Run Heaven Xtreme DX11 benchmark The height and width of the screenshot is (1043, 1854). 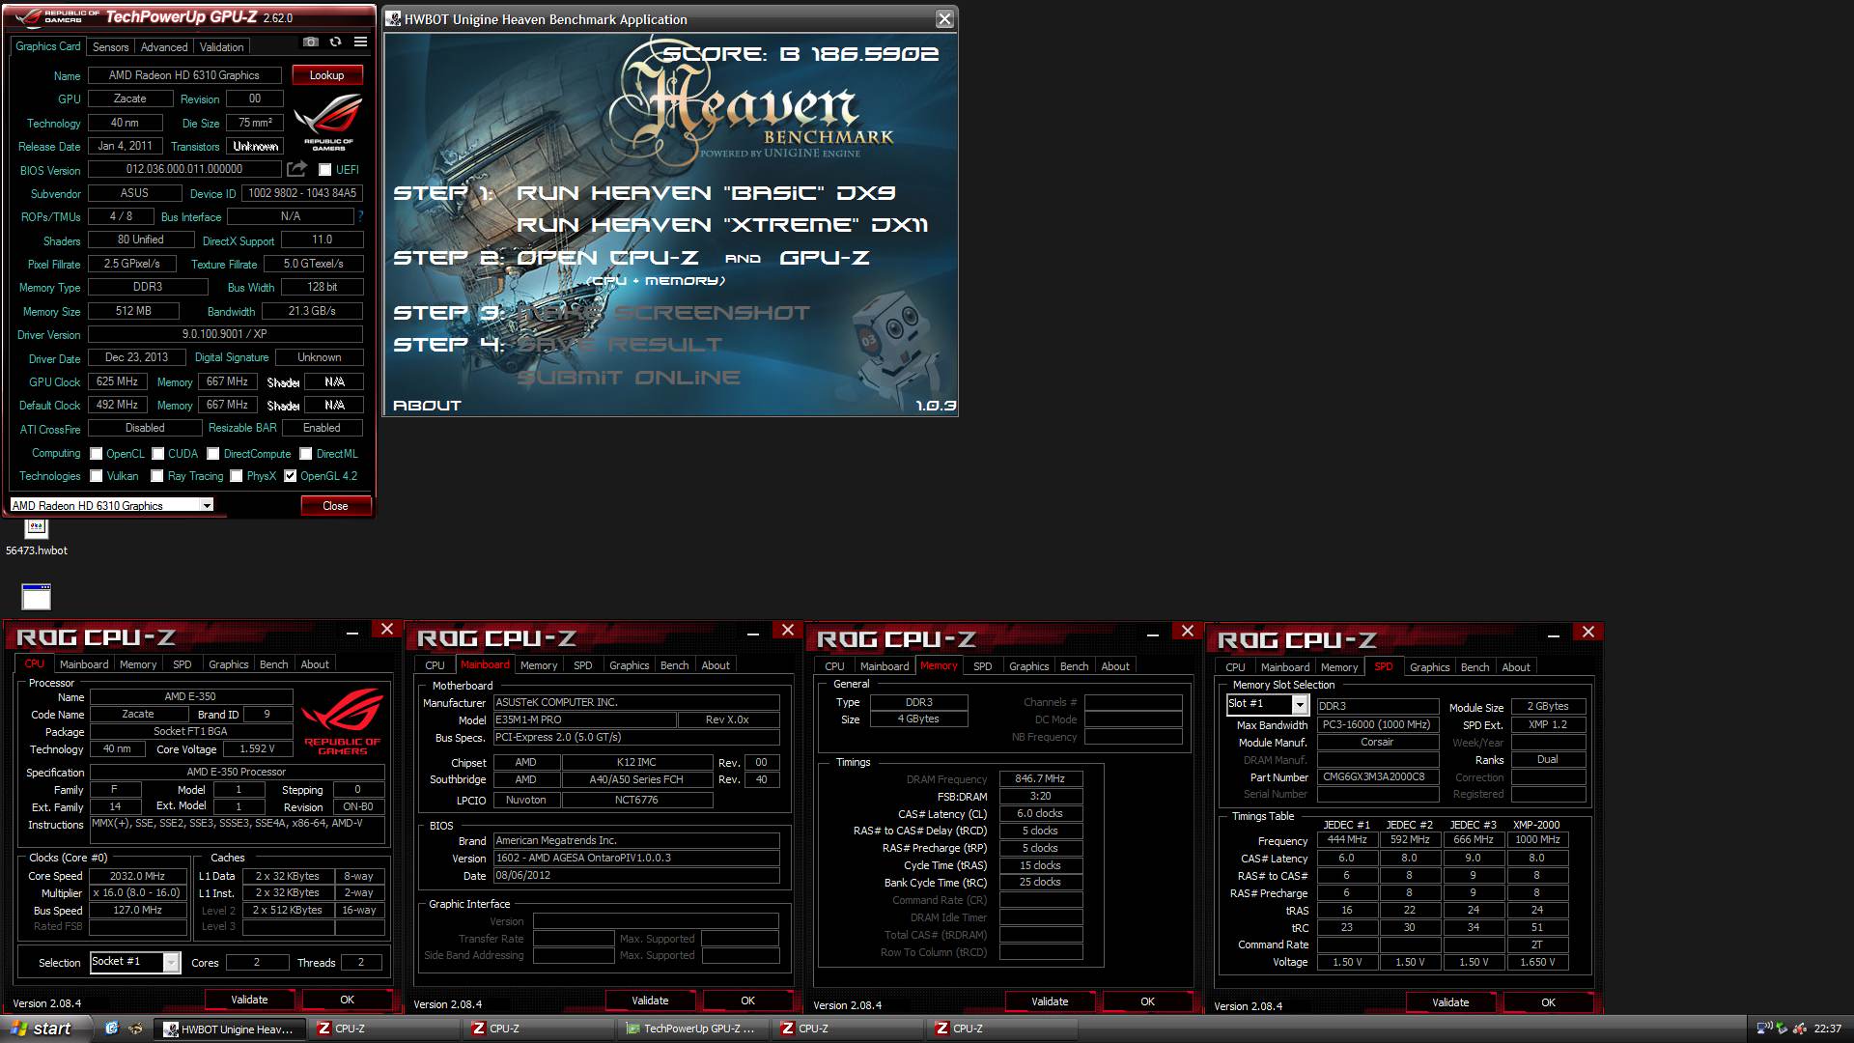pyautogui.click(x=722, y=225)
